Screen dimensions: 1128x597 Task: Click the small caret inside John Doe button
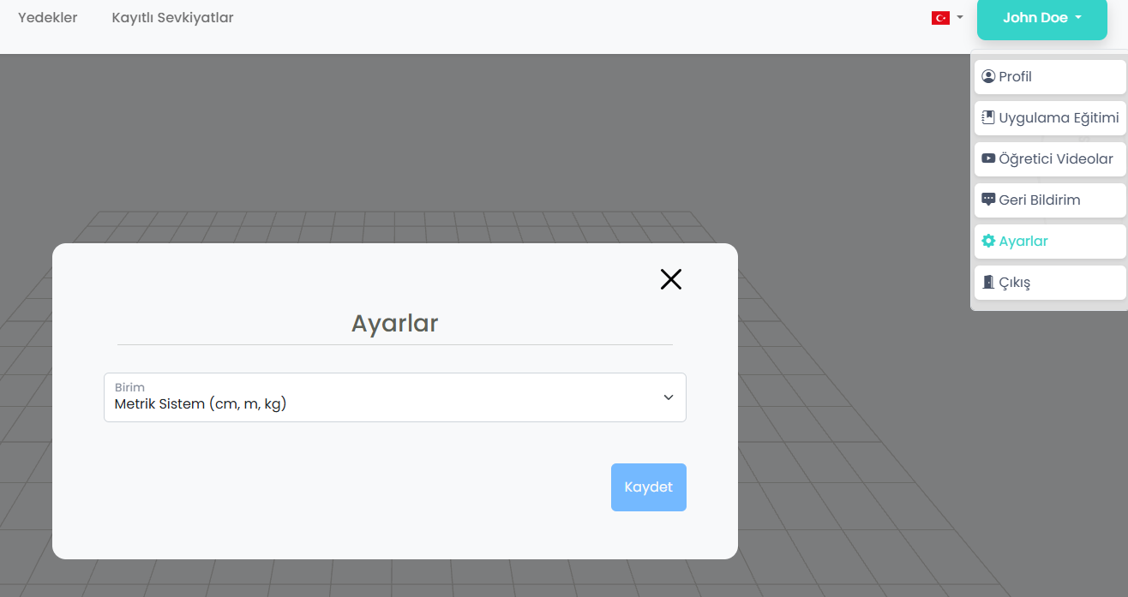pyautogui.click(x=1077, y=18)
